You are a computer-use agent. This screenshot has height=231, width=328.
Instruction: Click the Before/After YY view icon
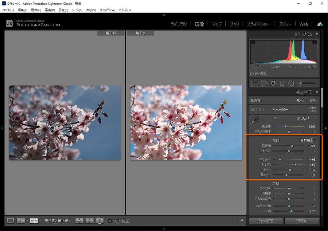click(34, 221)
